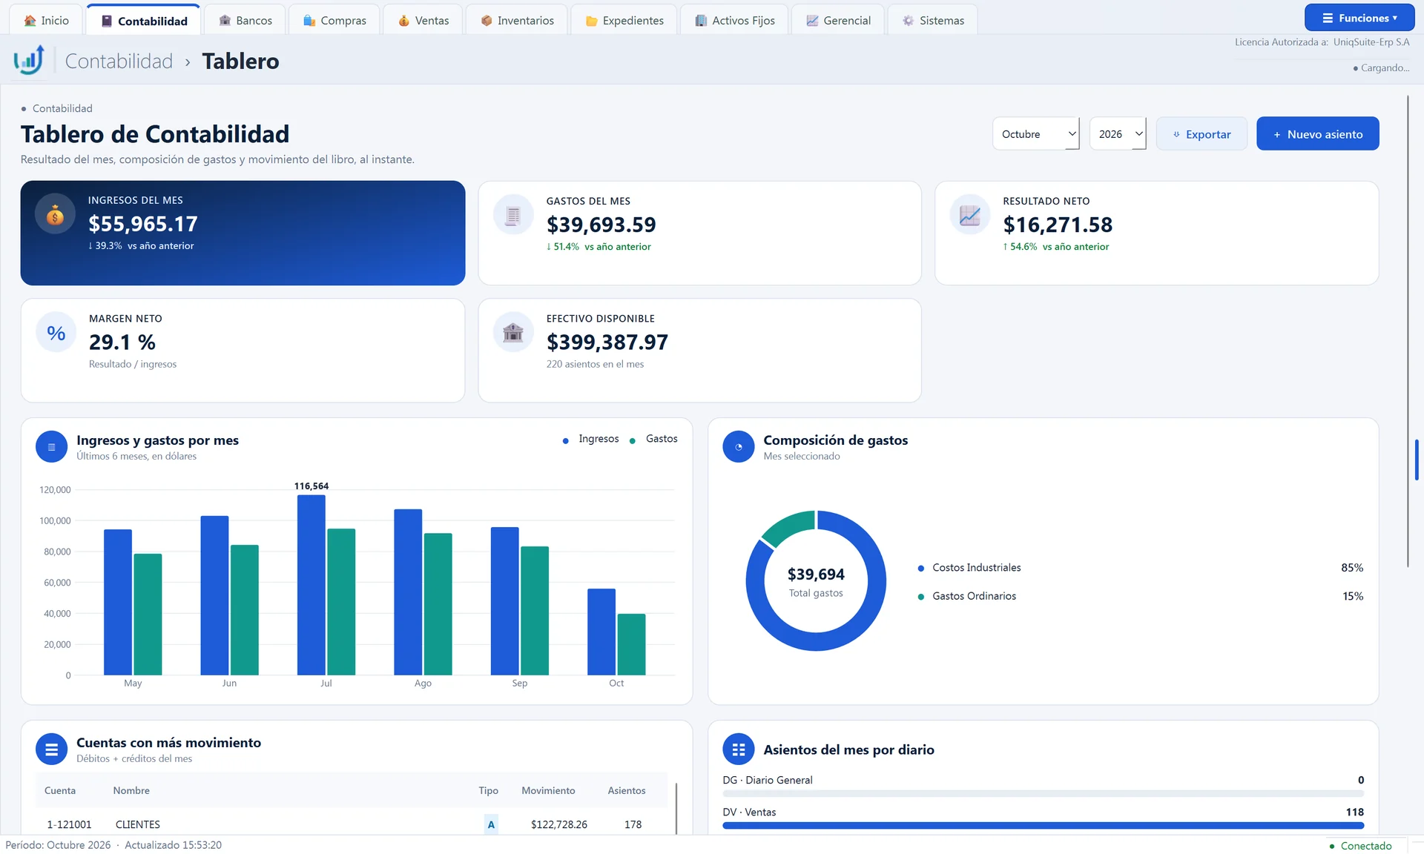Click the Oct green Gastos bar
This screenshot has height=854, width=1424.
pyautogui.click(x=631, y=644)
